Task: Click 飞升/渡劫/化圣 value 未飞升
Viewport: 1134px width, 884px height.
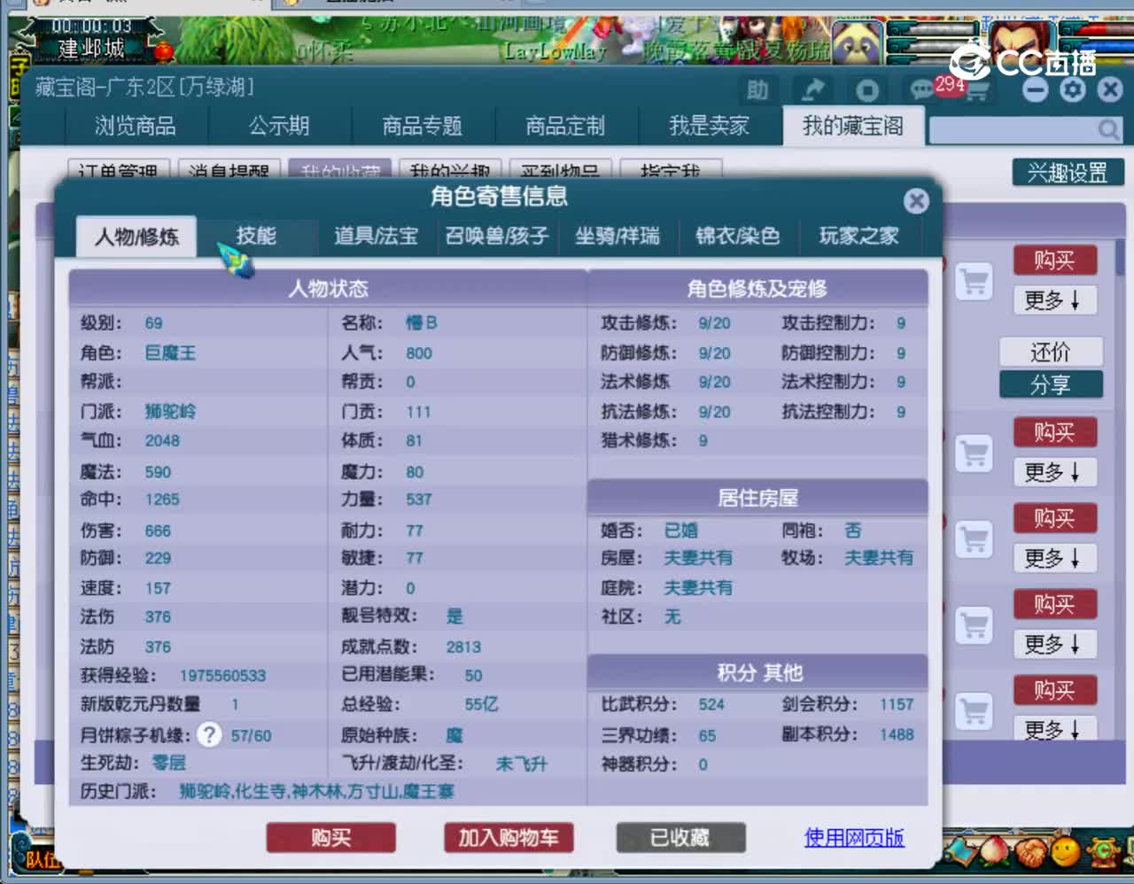Action: tap(522, 764)
